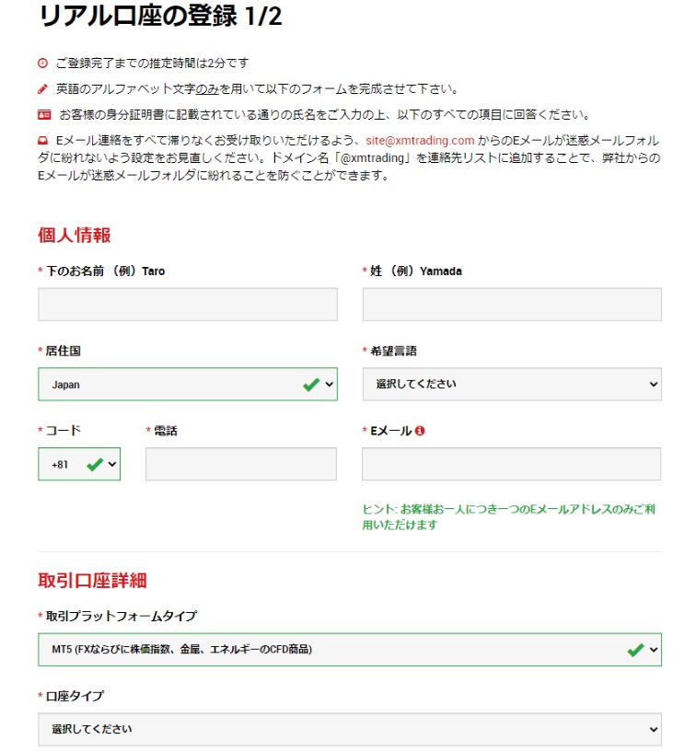Click the 下のお名前 (例) Taro label

(105, 271)
